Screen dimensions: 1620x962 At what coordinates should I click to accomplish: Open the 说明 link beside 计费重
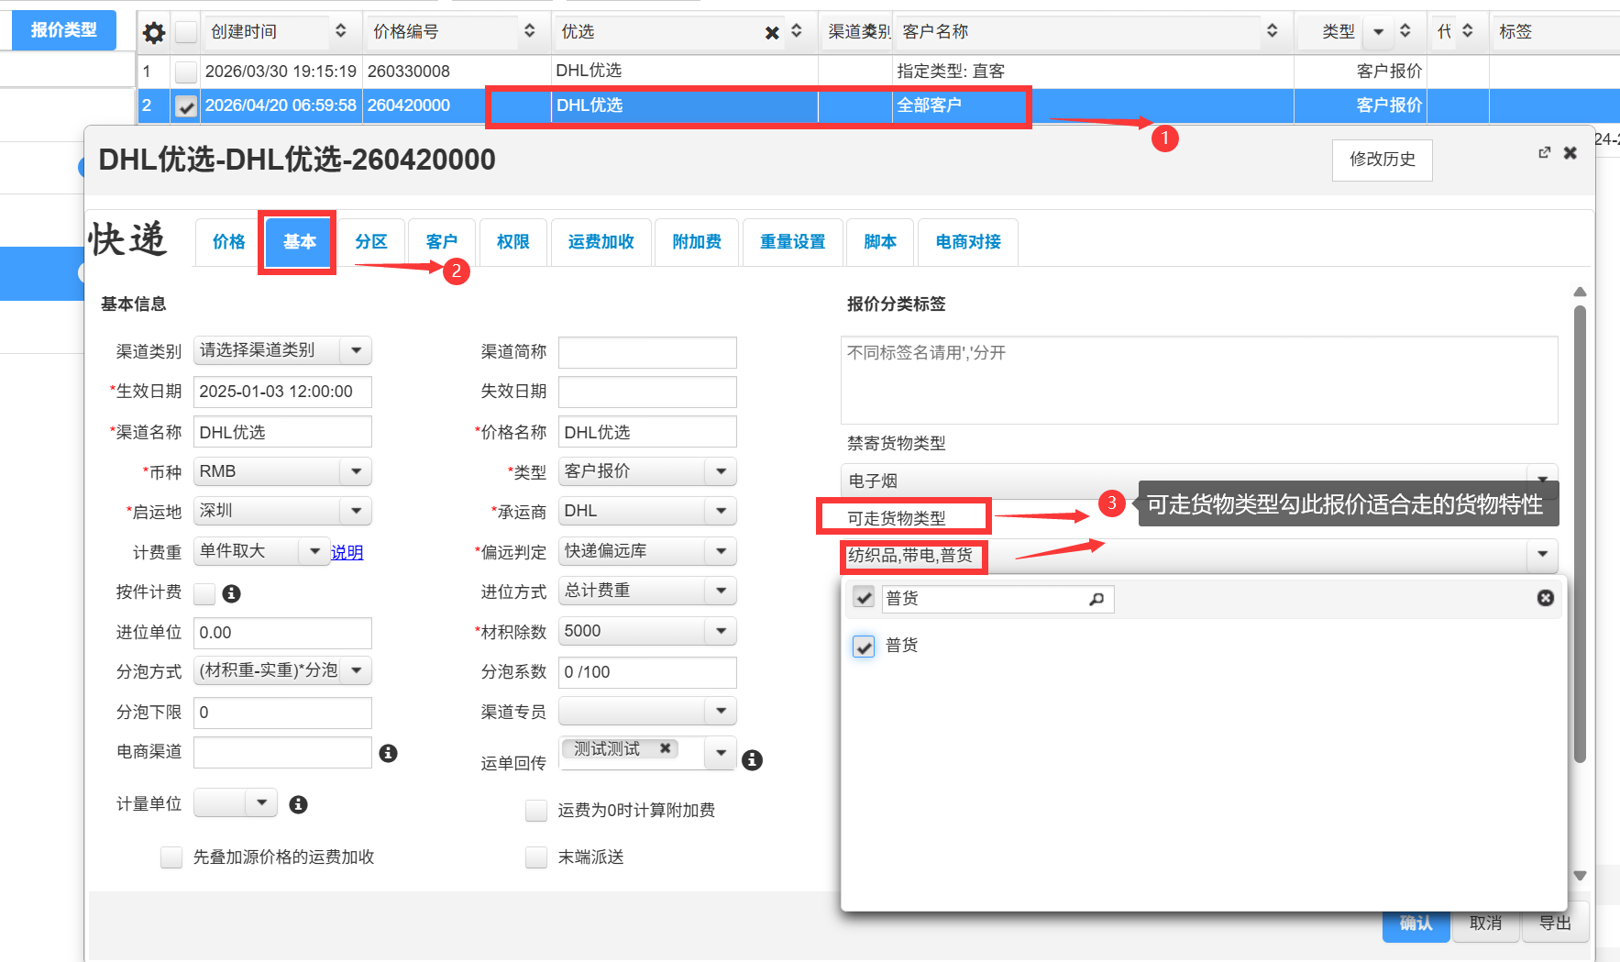point(347,553)
